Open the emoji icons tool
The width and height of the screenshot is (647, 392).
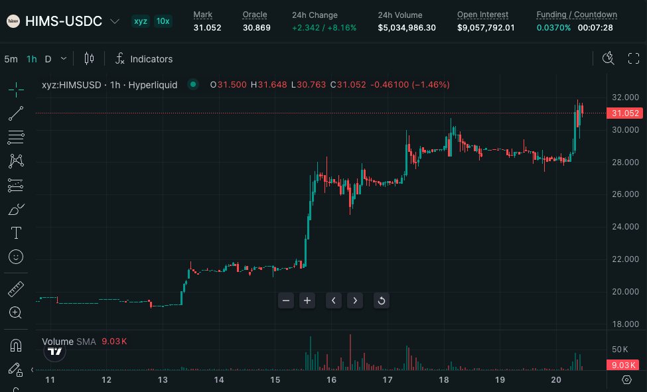16,257
